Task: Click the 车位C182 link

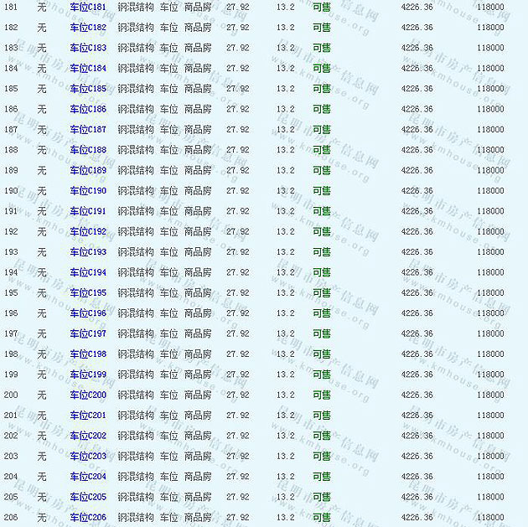Action: (x=88, y=27)
